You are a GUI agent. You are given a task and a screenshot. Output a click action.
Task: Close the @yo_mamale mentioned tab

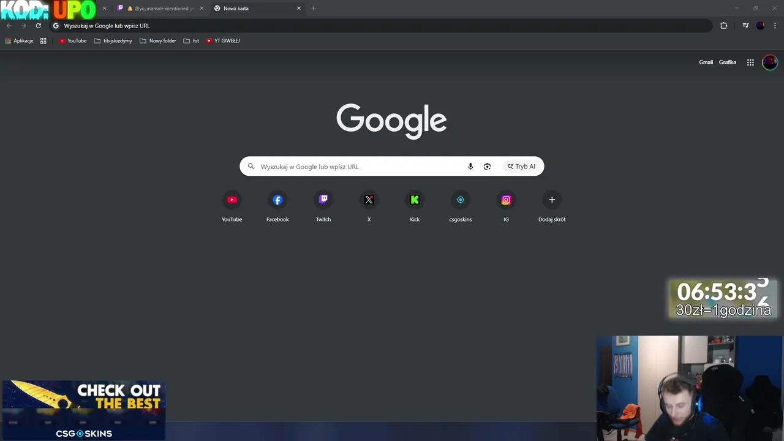point(202,9)
